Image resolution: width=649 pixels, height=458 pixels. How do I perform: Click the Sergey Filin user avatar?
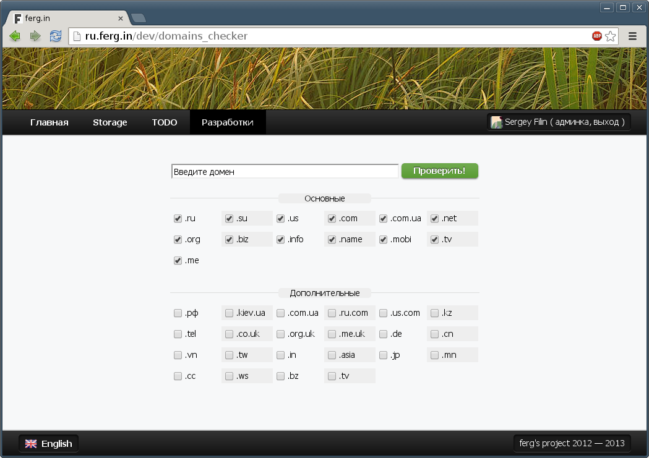coord(496,122)
